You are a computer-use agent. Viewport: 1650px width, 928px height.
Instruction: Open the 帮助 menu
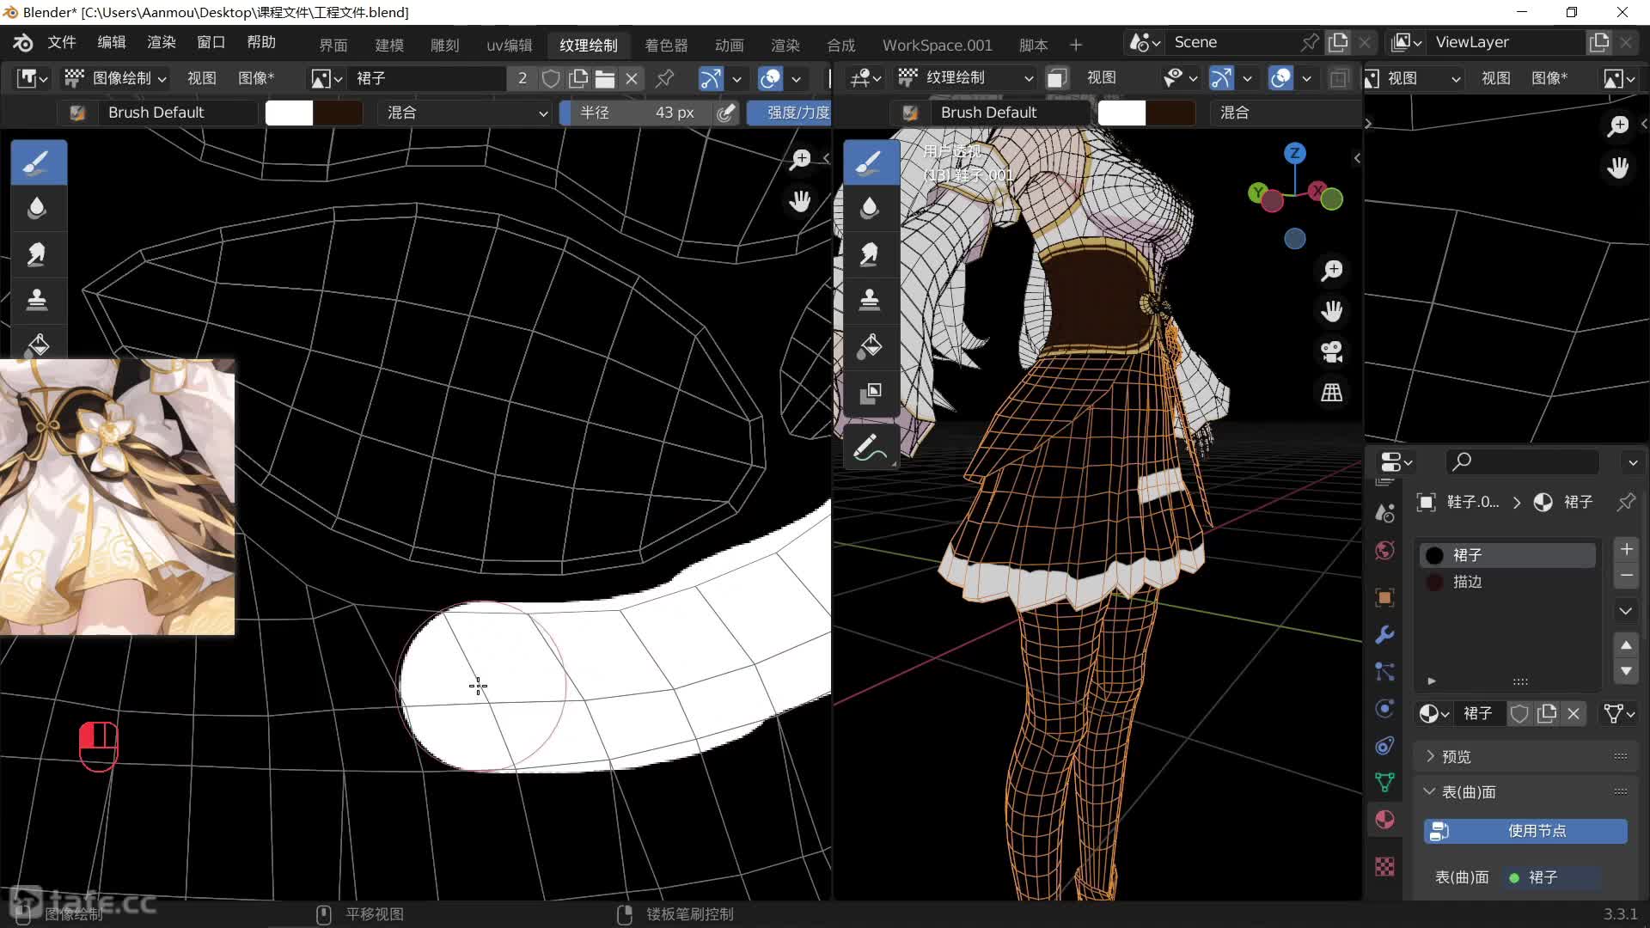point(261,42)
